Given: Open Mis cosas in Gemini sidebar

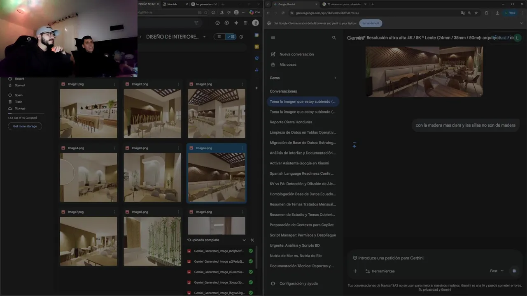Looking at the screenshot, I should (288, 65).
